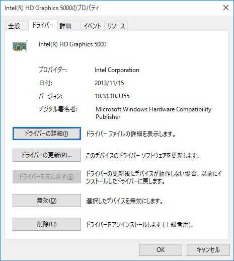Screen dimensions: 234x261
Task: Select the ドライバー tab
Action: tap(43, 25)
